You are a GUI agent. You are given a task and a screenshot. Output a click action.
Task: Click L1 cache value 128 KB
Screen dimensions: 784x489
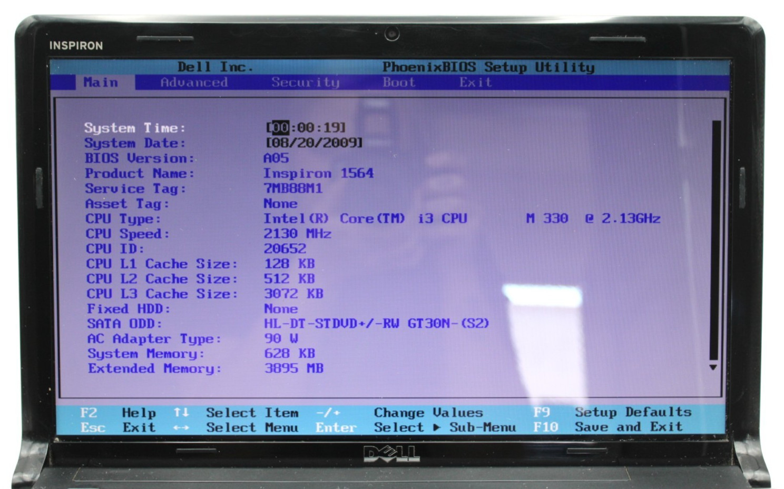click(289, 264)
